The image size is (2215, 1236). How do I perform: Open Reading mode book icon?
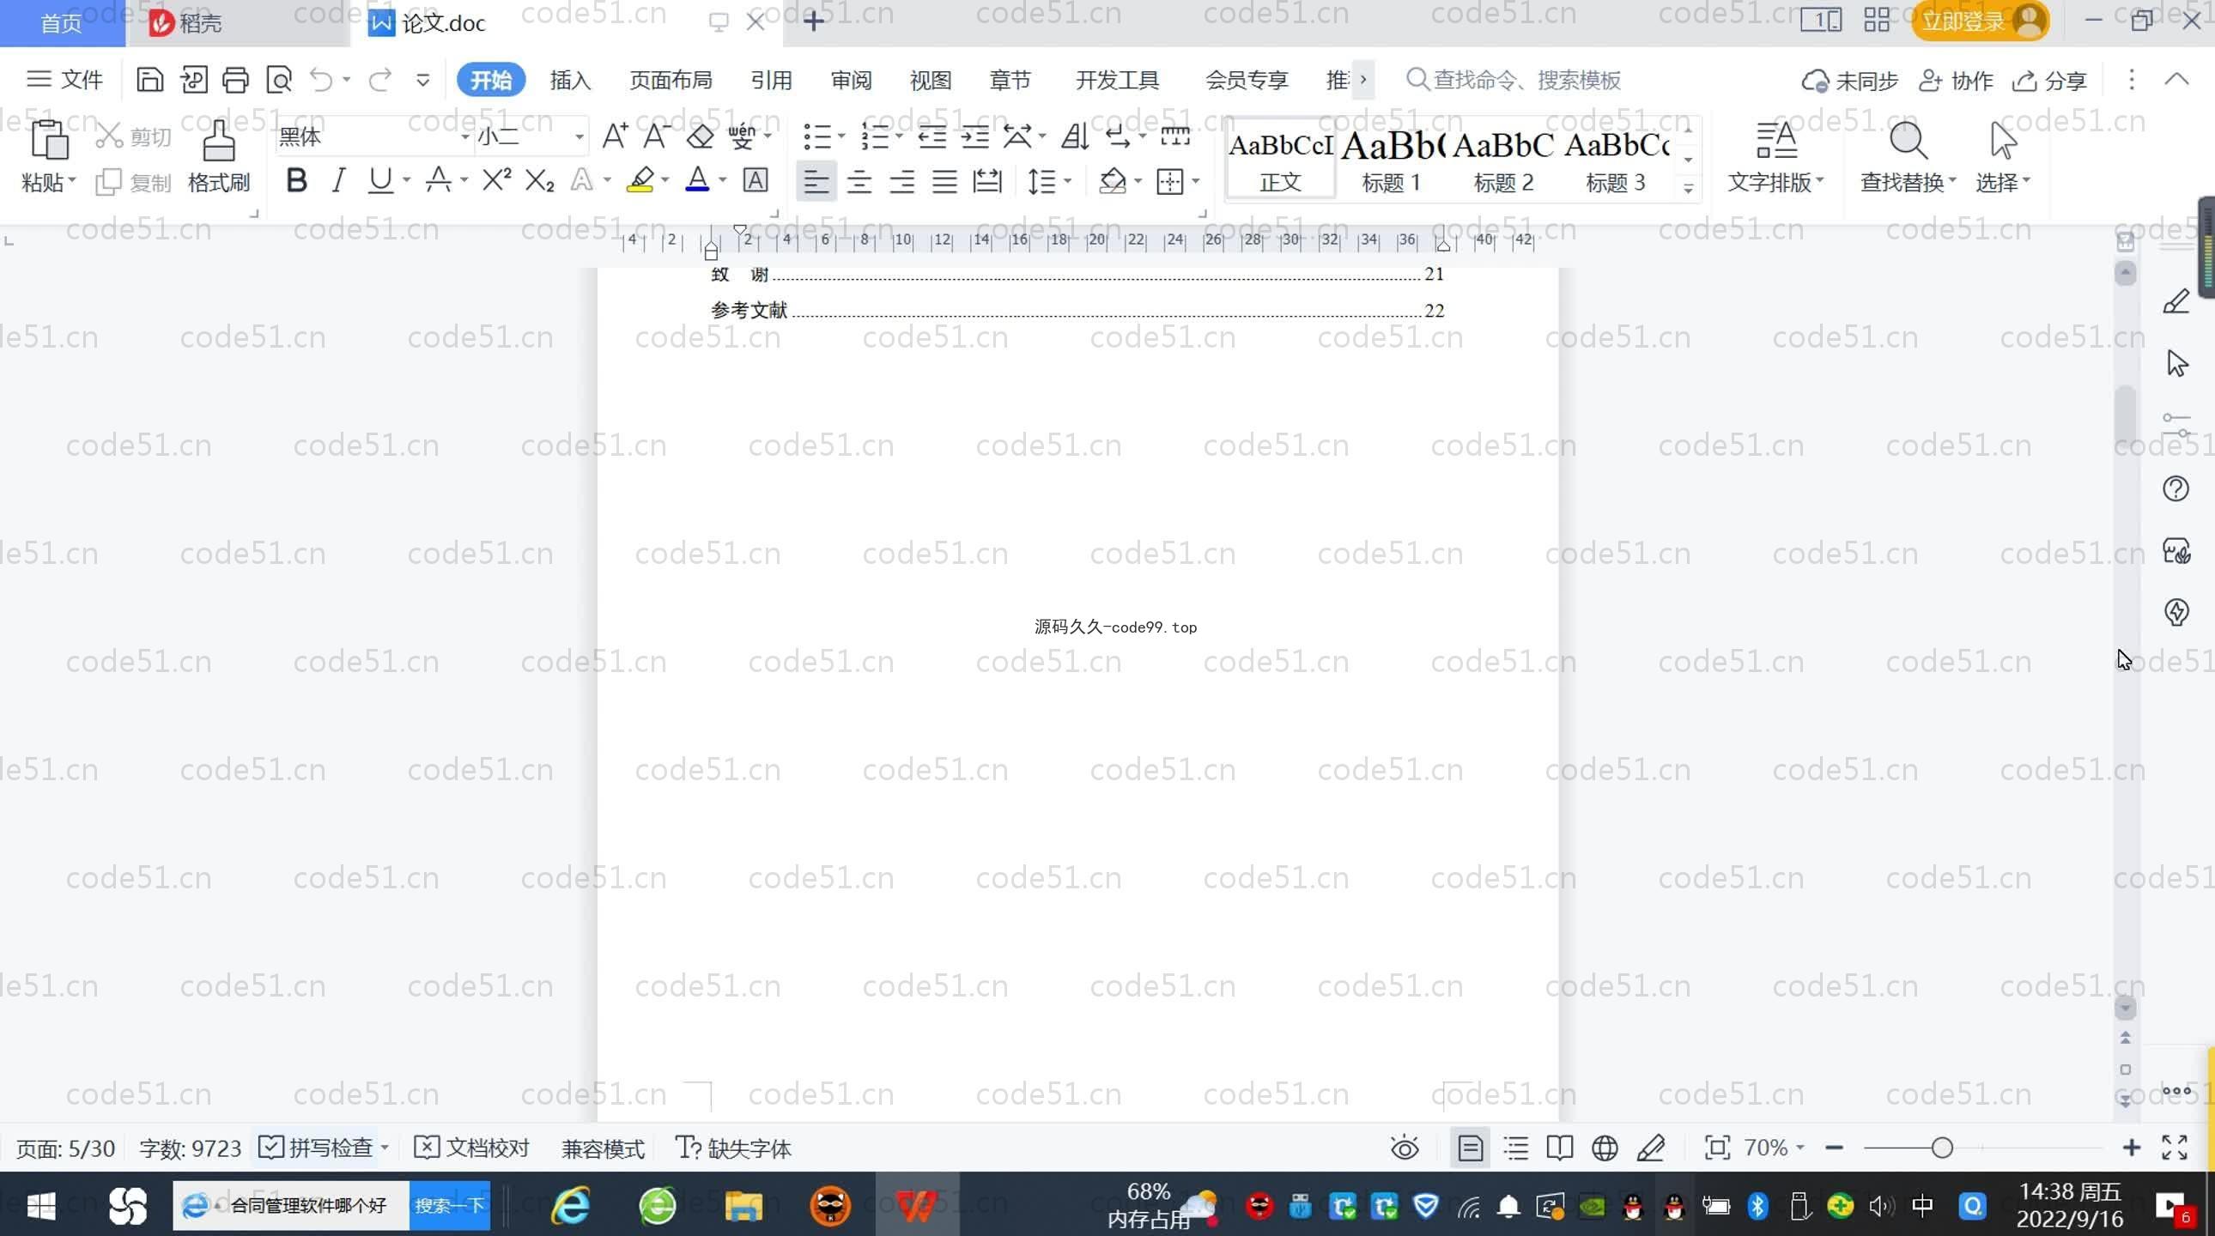[x=1560, y=1148]
